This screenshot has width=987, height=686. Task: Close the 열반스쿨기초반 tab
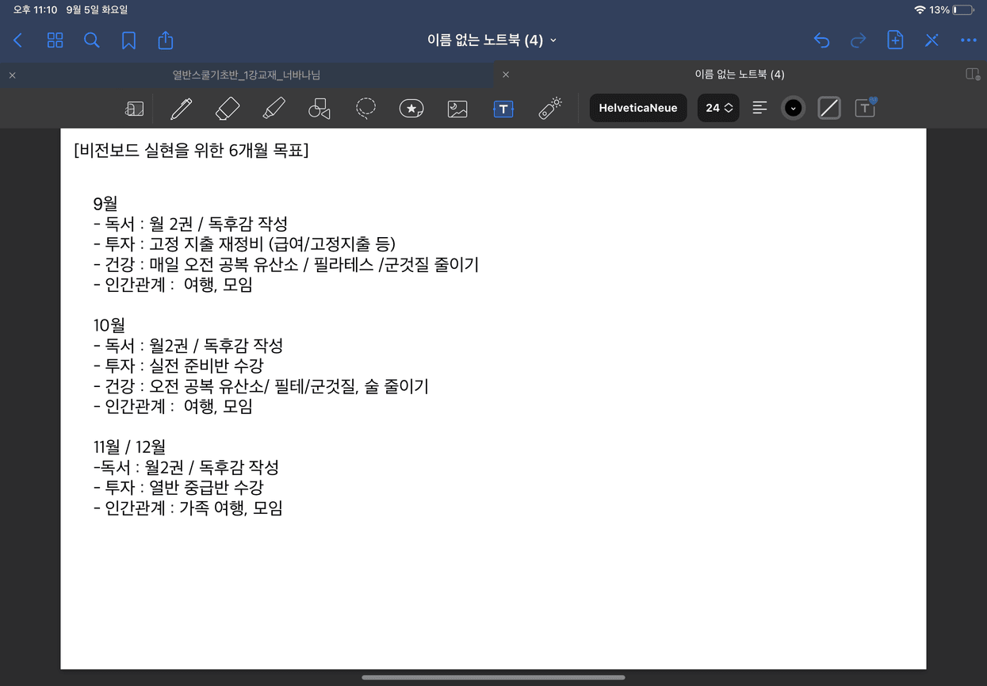tap(12, 75)
